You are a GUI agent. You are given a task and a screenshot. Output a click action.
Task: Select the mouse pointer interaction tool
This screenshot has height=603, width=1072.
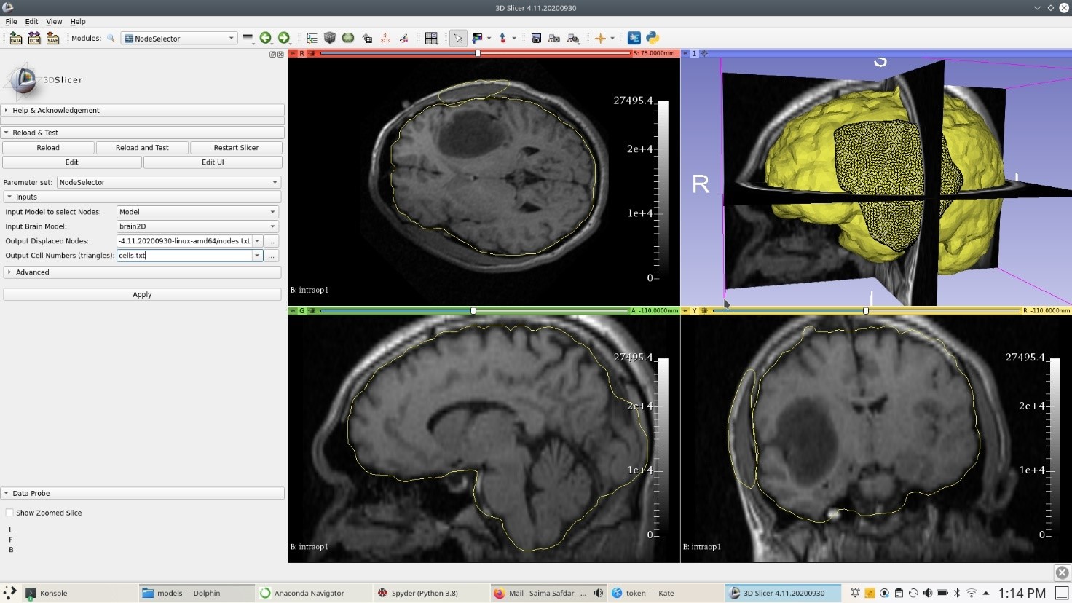point(458,38)
